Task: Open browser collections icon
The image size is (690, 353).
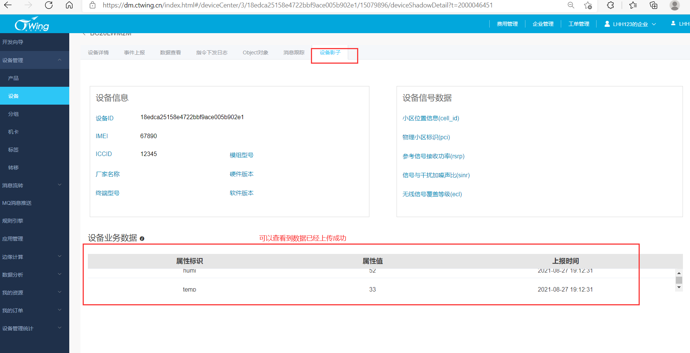Action: click(x=654, y=5)
